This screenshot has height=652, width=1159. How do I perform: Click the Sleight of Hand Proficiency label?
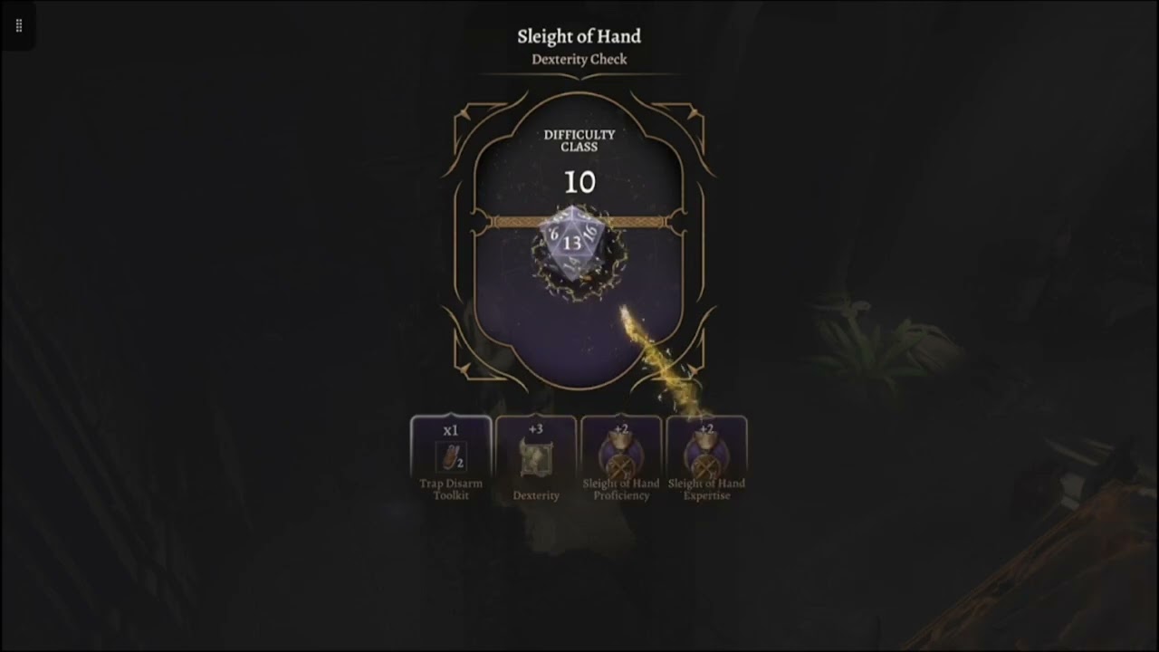point(621,489)
